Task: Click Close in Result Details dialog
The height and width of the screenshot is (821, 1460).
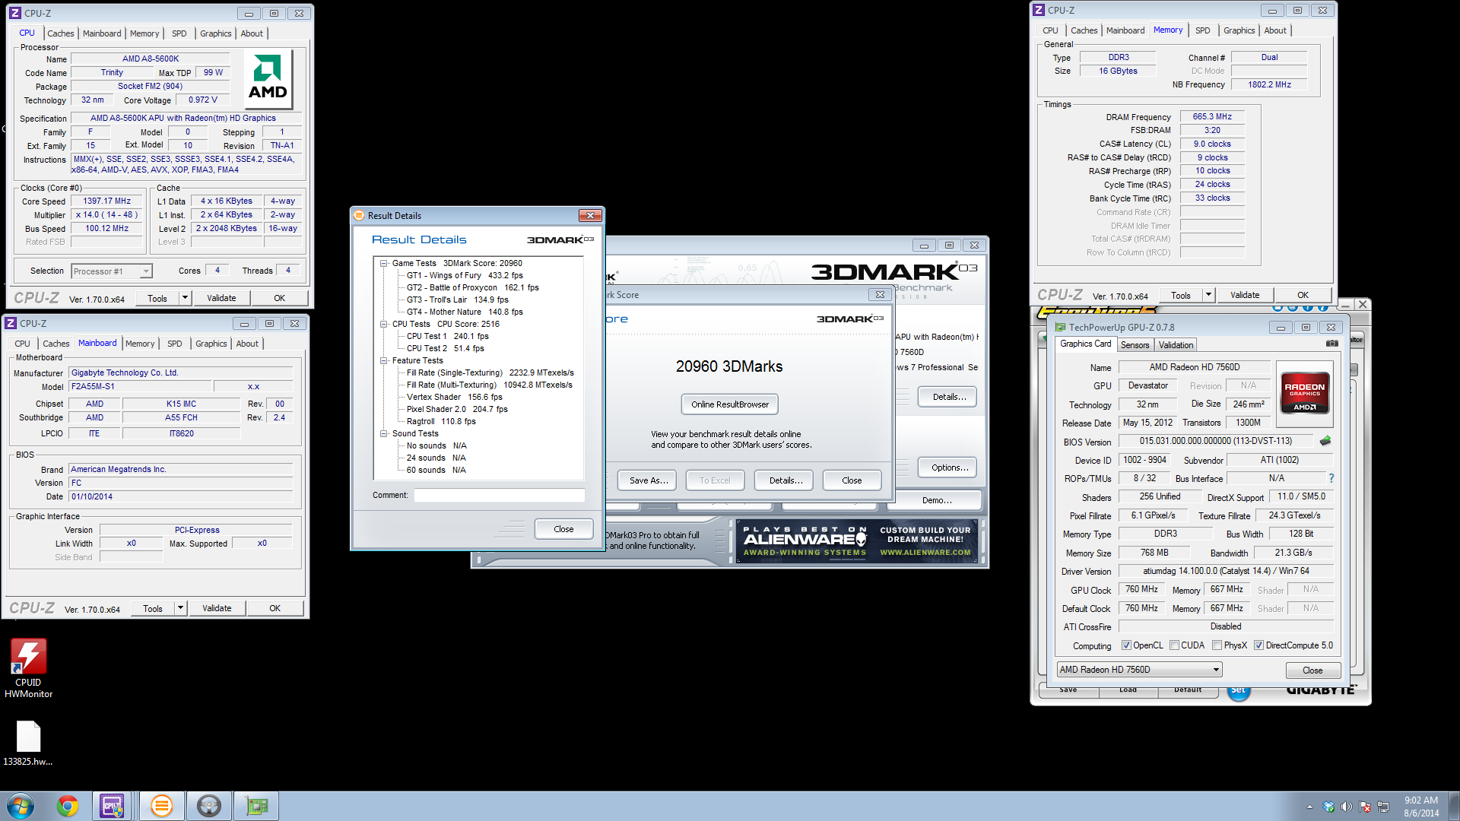Action: pos(563,529)
